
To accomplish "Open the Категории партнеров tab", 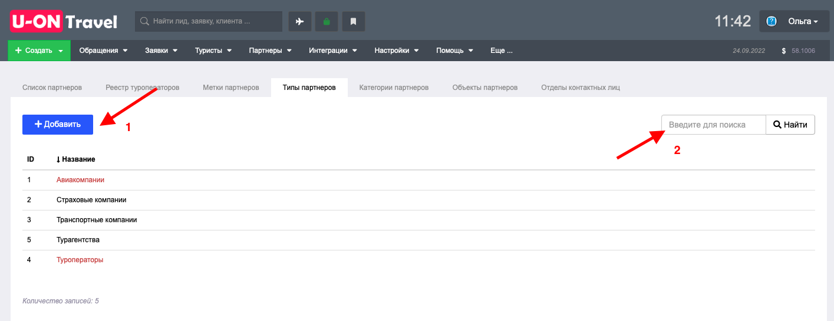I will click(394, 88).
